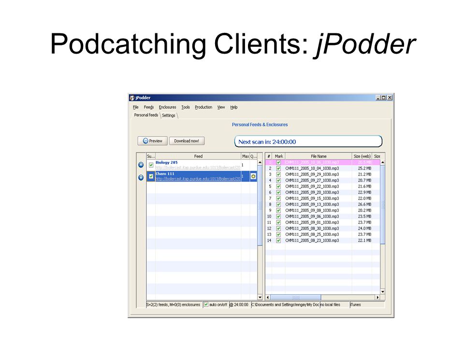
Task: Click the jPodder title bar application icon
Action: click(132, 98)
